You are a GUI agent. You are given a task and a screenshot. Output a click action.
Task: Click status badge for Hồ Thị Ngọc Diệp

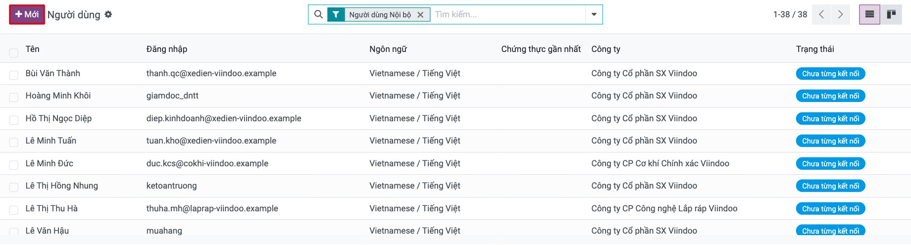pyautogui.click(x=830, y=119)
